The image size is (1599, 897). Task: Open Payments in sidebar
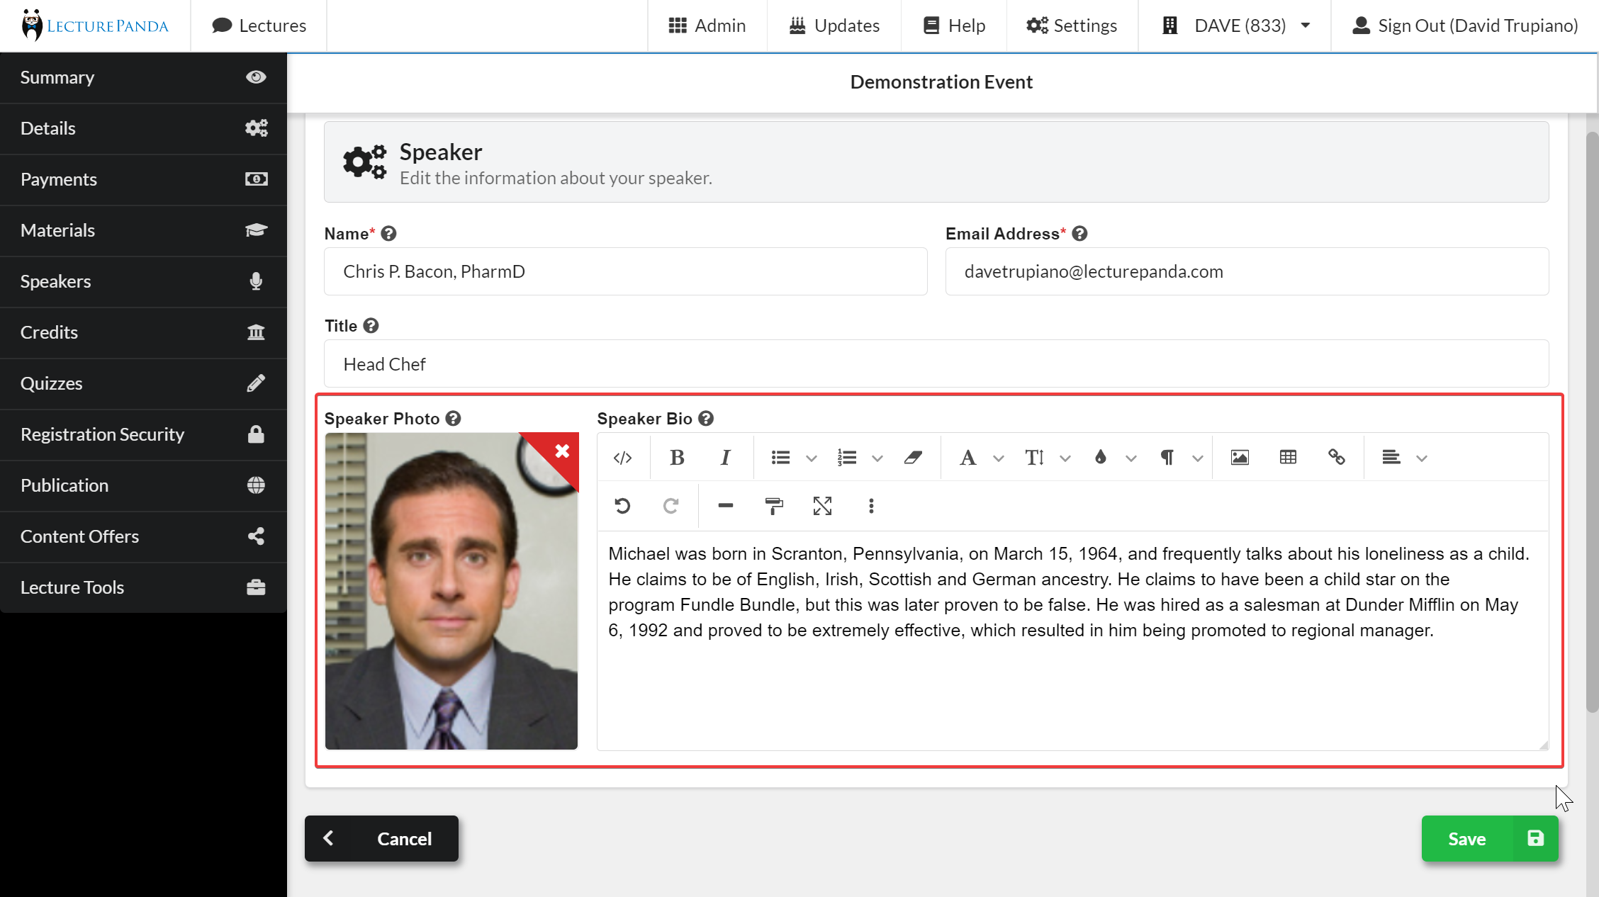(143, 179)
